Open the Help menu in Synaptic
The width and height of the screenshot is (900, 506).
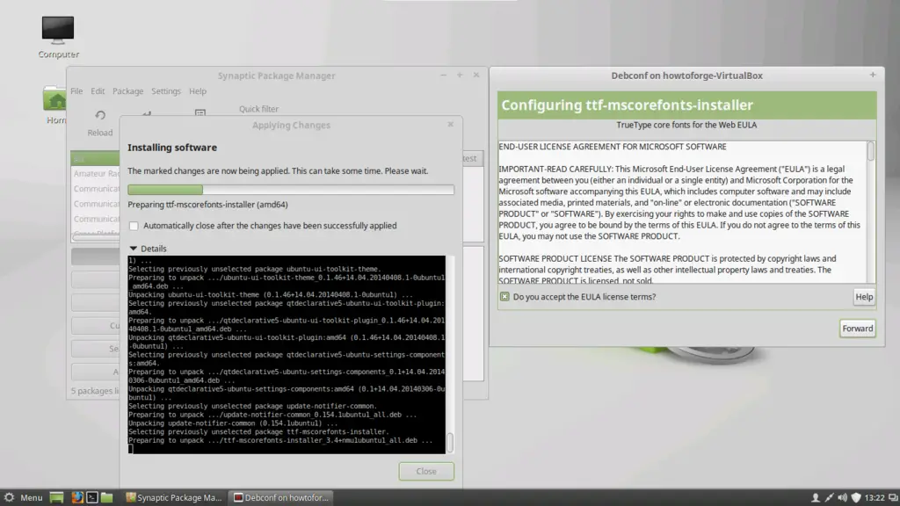coord(198,91)
